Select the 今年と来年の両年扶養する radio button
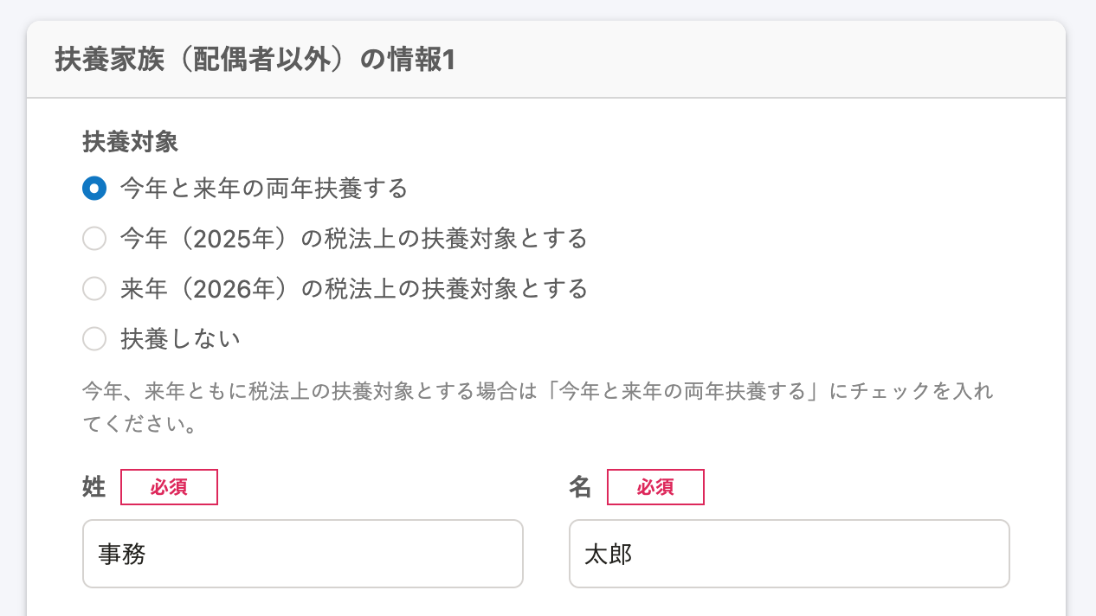 tap(94, 189)
